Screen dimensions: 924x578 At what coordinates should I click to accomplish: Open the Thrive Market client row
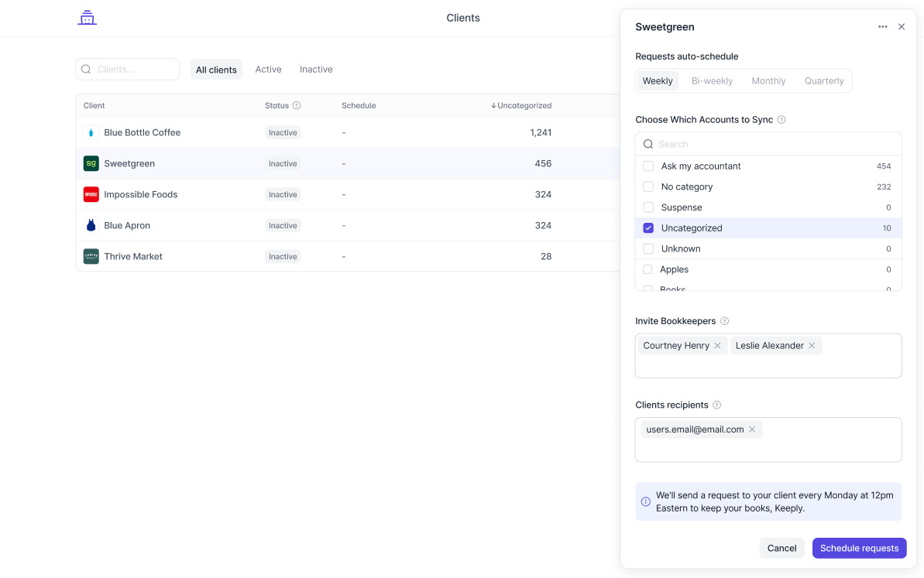pos(348,257)
